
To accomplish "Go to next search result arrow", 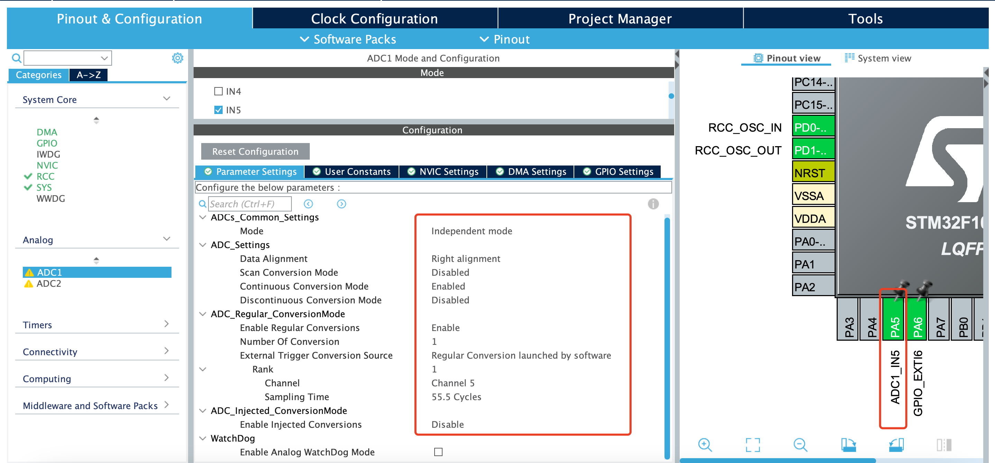I will [342, 204].
